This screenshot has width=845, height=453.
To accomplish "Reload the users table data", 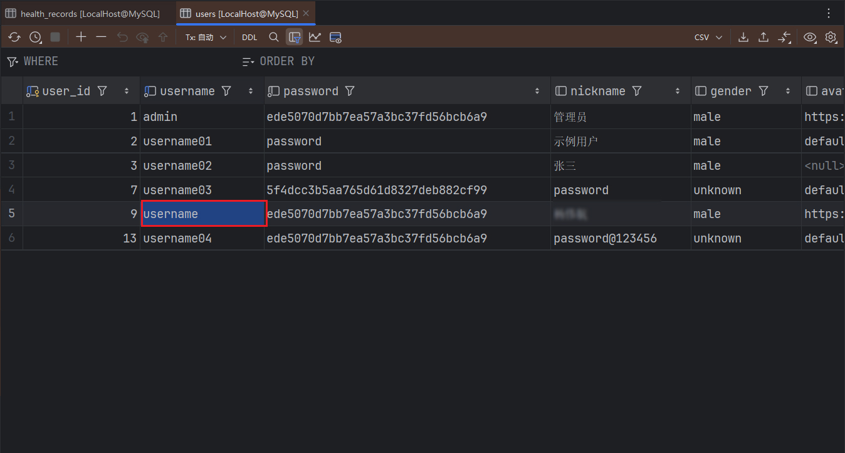I will pyautogui.click(x=14, y=37).
